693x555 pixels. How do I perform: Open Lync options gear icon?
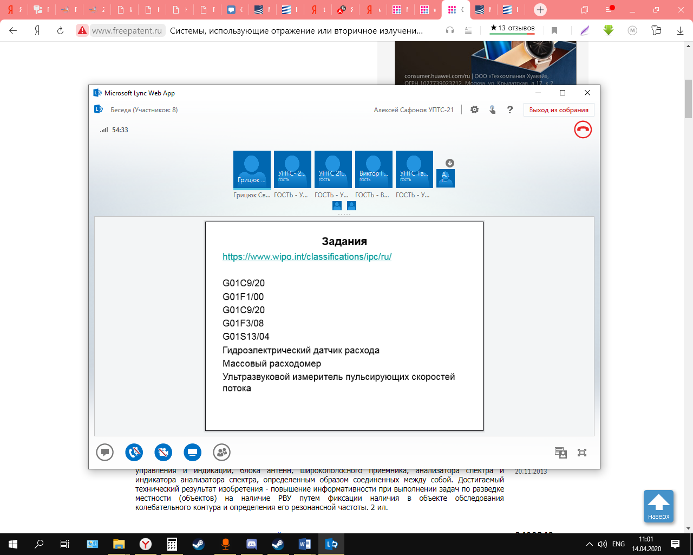[x=474, y=109]
